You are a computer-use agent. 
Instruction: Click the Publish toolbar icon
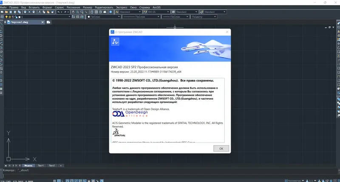pos(34,12)
